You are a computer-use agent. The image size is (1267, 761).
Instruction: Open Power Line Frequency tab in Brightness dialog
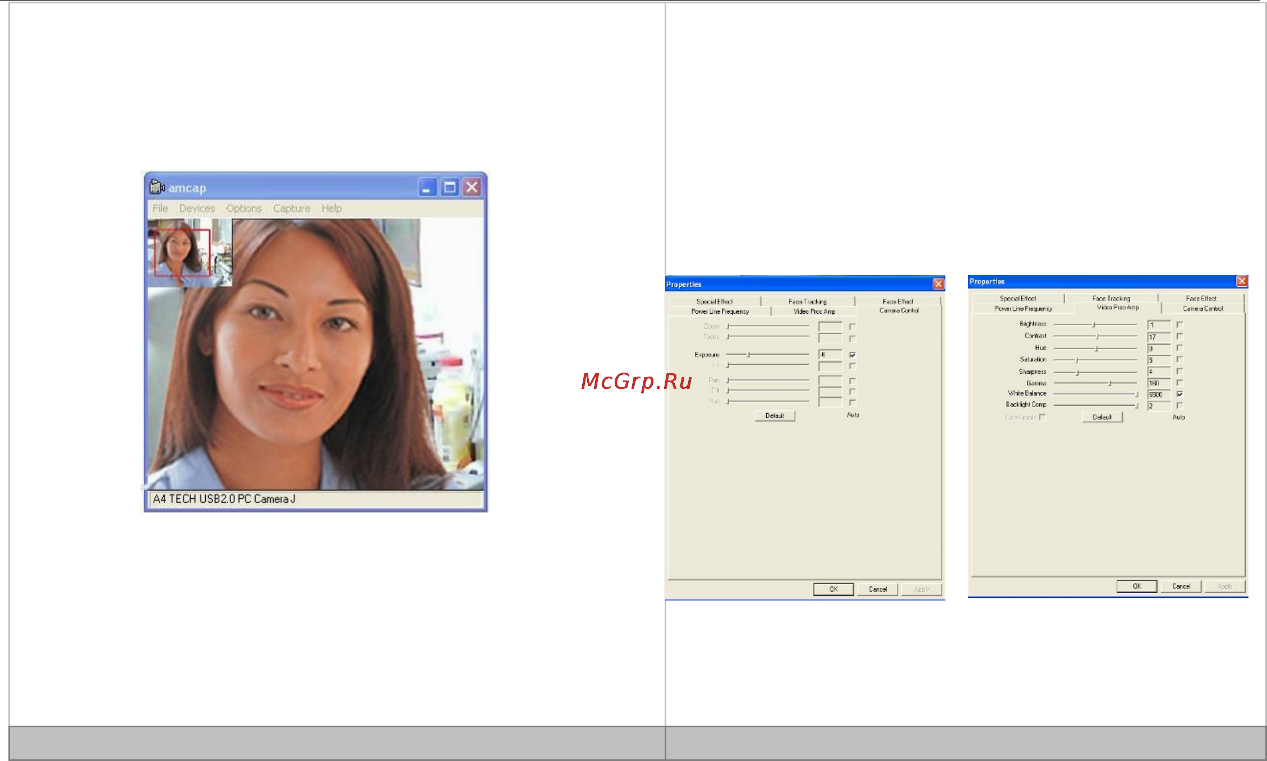tap(1024, 309)
